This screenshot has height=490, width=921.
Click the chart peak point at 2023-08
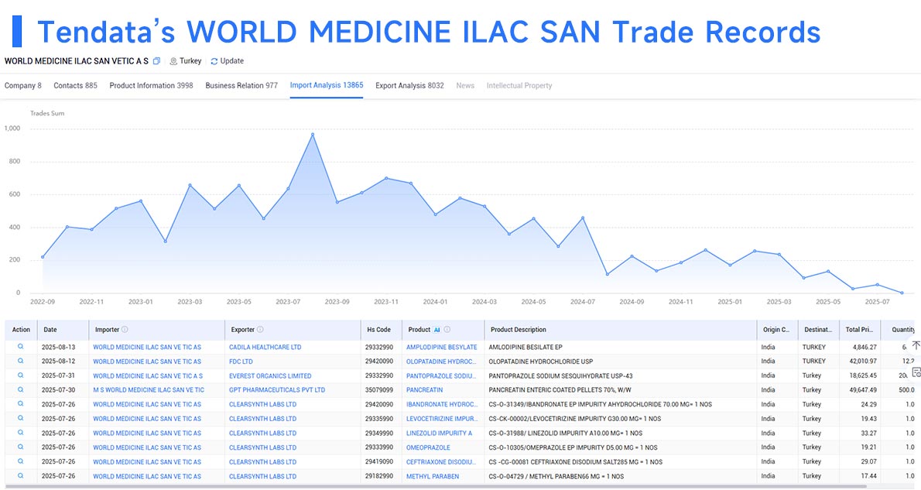tap(313, 135)
